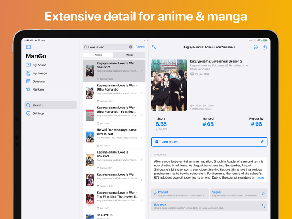Image resolution: width=292 pixels, height=219 pixels.
Task: Click the Season 2 cover poster image
Action: (x=169, y=85)
